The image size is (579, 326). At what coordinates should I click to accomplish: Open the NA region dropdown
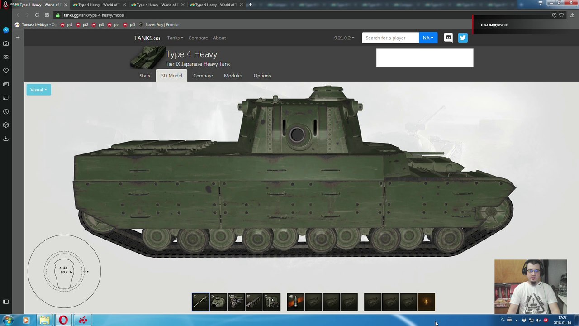coord(428,38)
